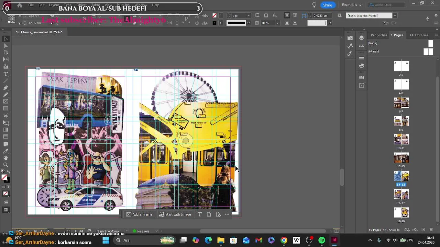Screen dimensions: 440x247
Task: Select the Page tool
Action: click(x=6, y=52)
